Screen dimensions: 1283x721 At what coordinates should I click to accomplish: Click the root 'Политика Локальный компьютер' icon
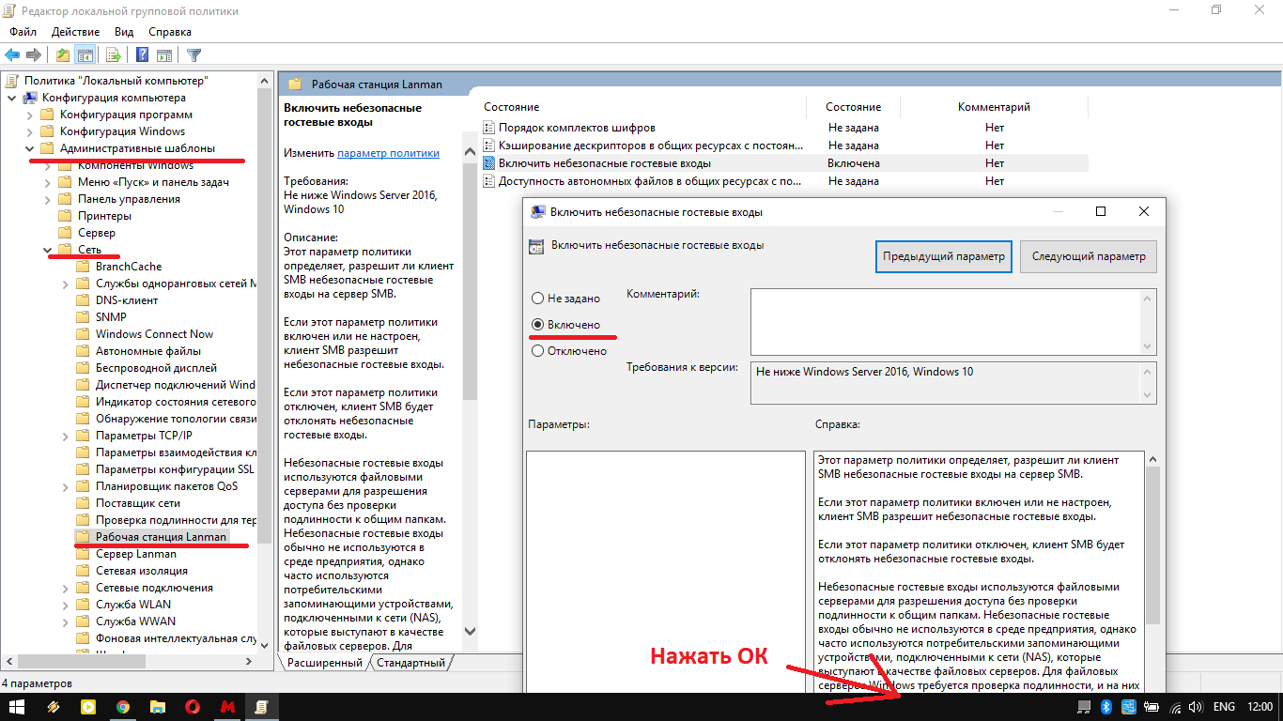click(12, 81)
